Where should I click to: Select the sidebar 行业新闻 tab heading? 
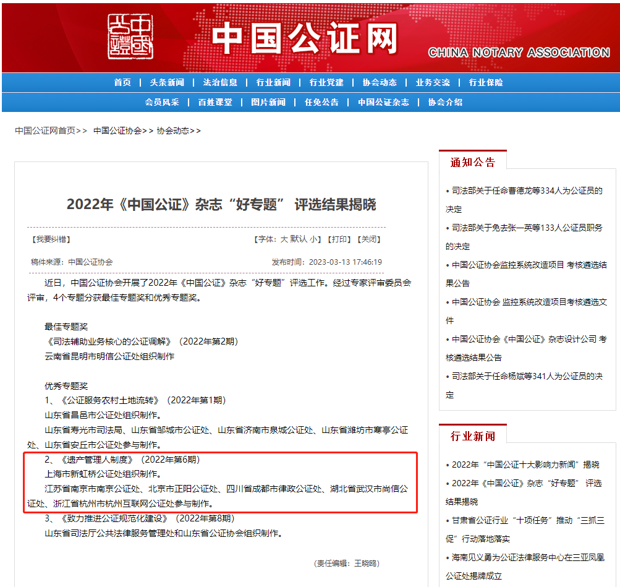point(473,436)
